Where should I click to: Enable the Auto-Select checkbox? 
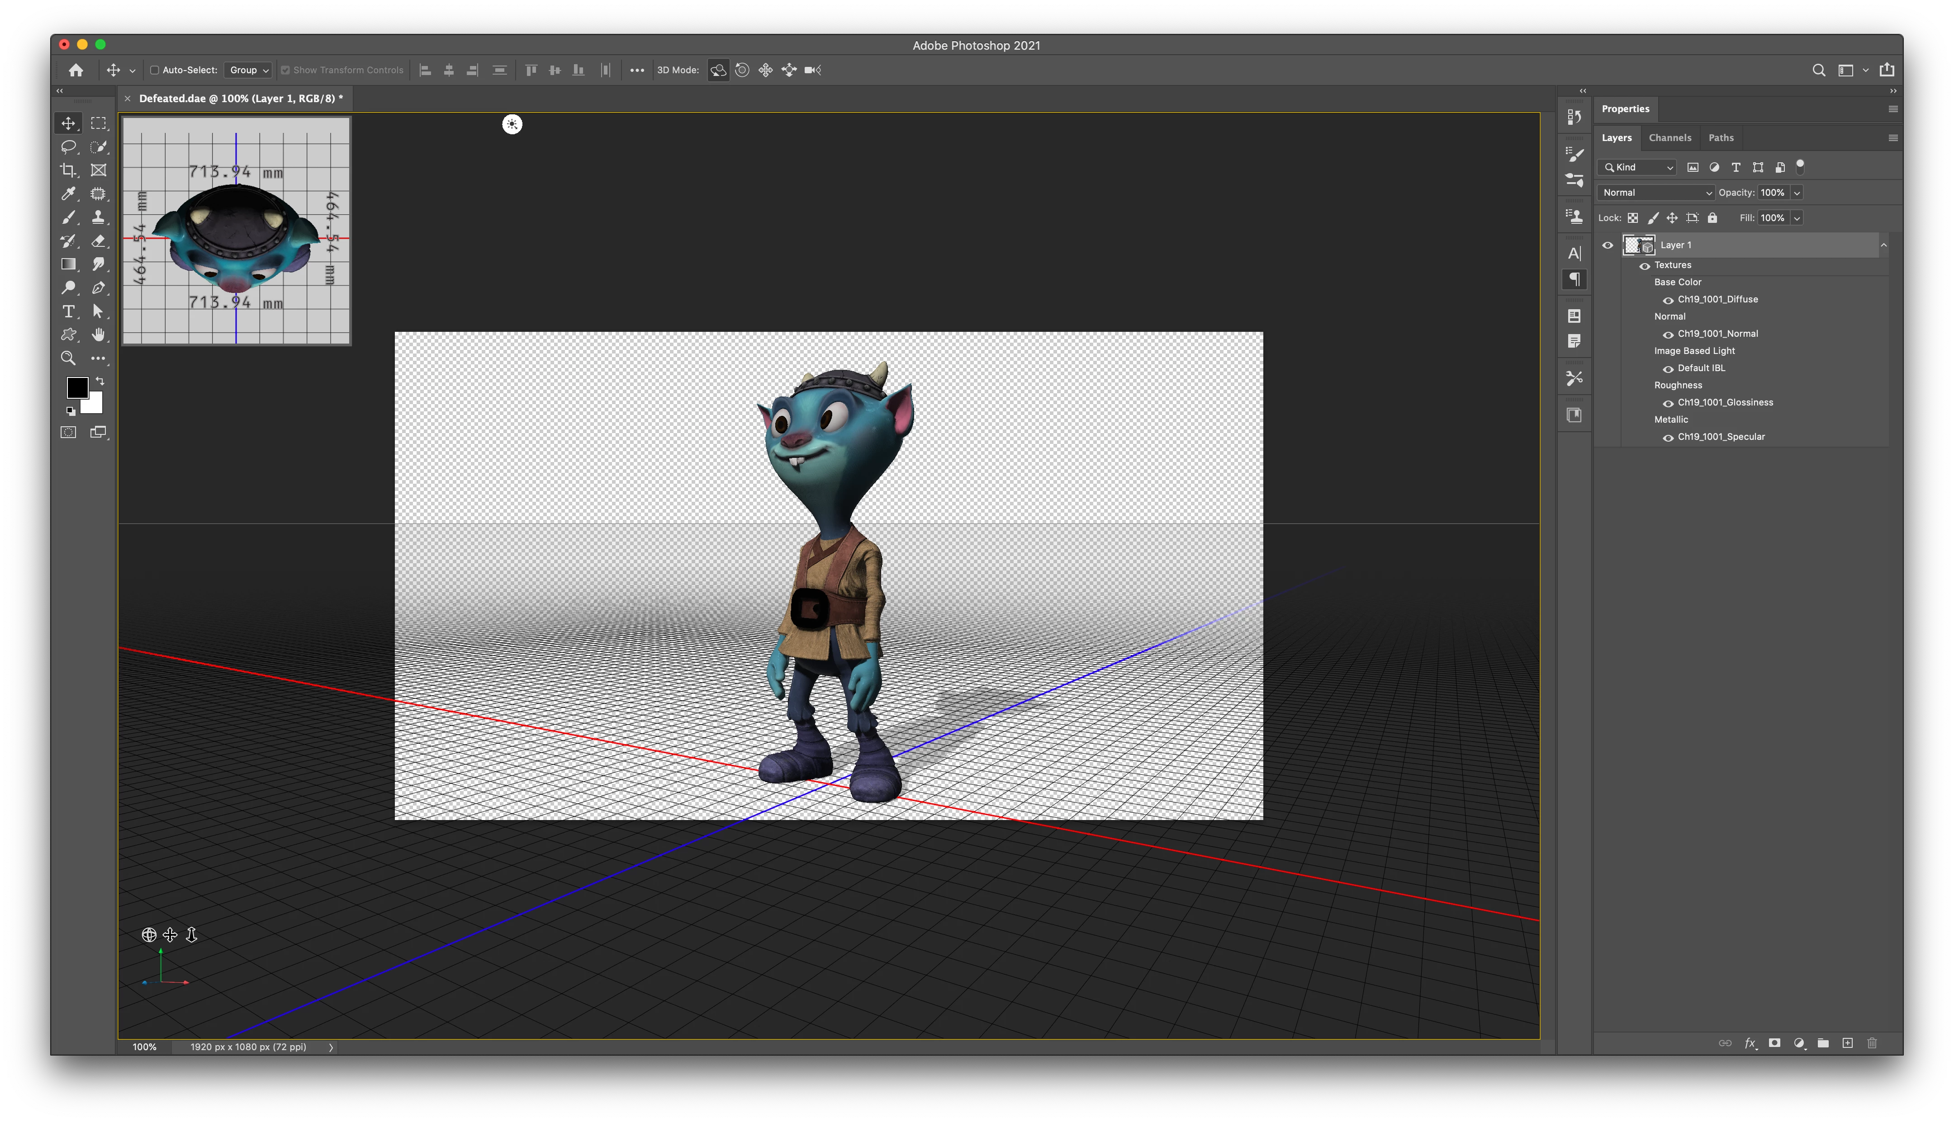click(x=154, y=70)
